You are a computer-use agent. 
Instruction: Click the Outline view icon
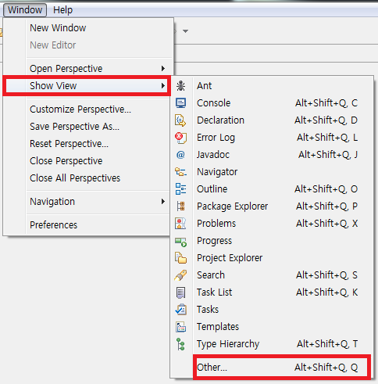[x=180, y=189]
